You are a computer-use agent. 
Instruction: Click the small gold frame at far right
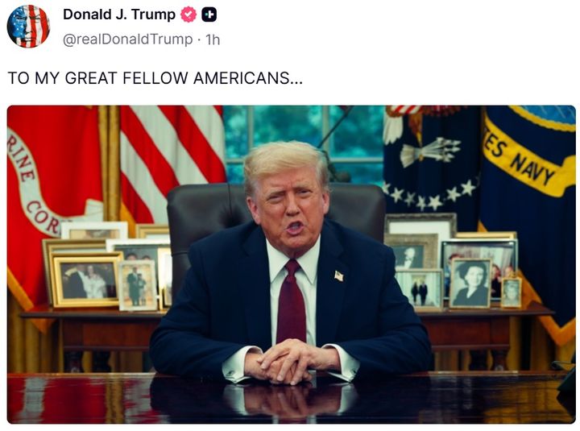pyautogui.click(x=512, y=292)
